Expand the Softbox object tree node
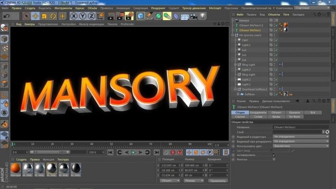Screen dimensions: 336x189 coord(238,94)
